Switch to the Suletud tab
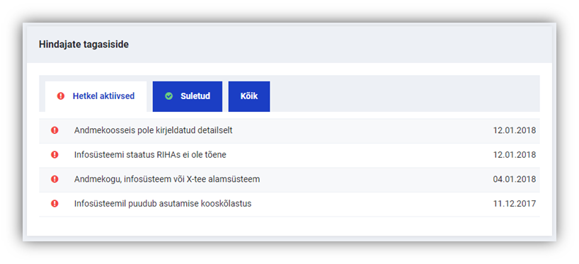This screenshot has height=264, width=579. point(187,96)
